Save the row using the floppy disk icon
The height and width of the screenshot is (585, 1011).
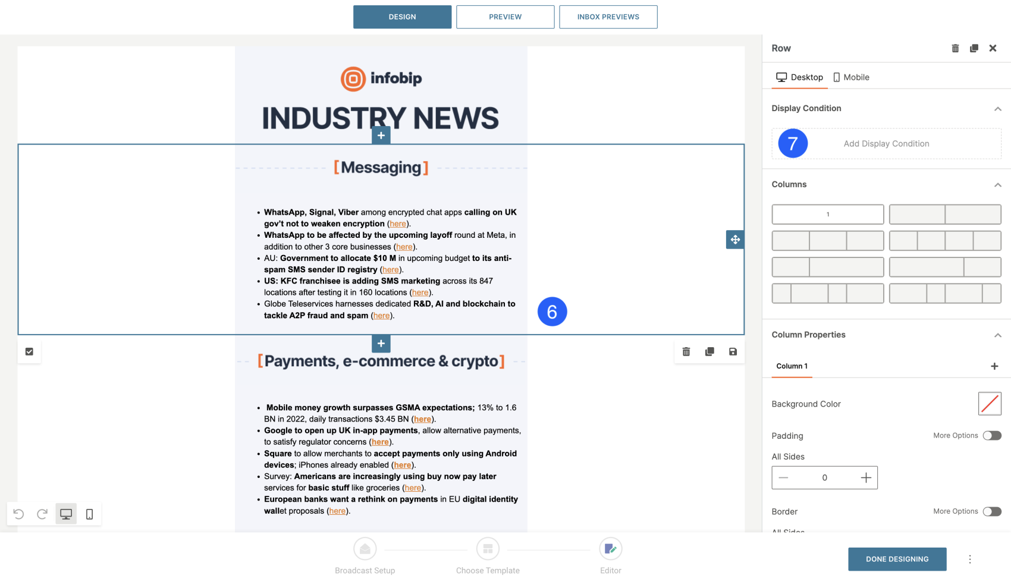(733, 352)
